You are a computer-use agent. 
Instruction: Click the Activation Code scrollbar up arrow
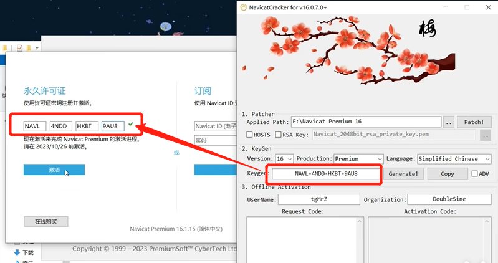(487, 221)
